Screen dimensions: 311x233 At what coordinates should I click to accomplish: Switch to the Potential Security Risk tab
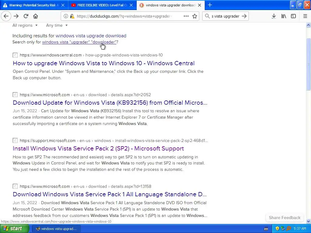34,5
